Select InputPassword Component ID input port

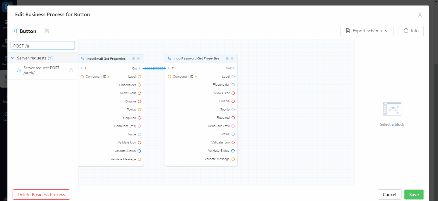pyautogui.click(x=169, y=77)
